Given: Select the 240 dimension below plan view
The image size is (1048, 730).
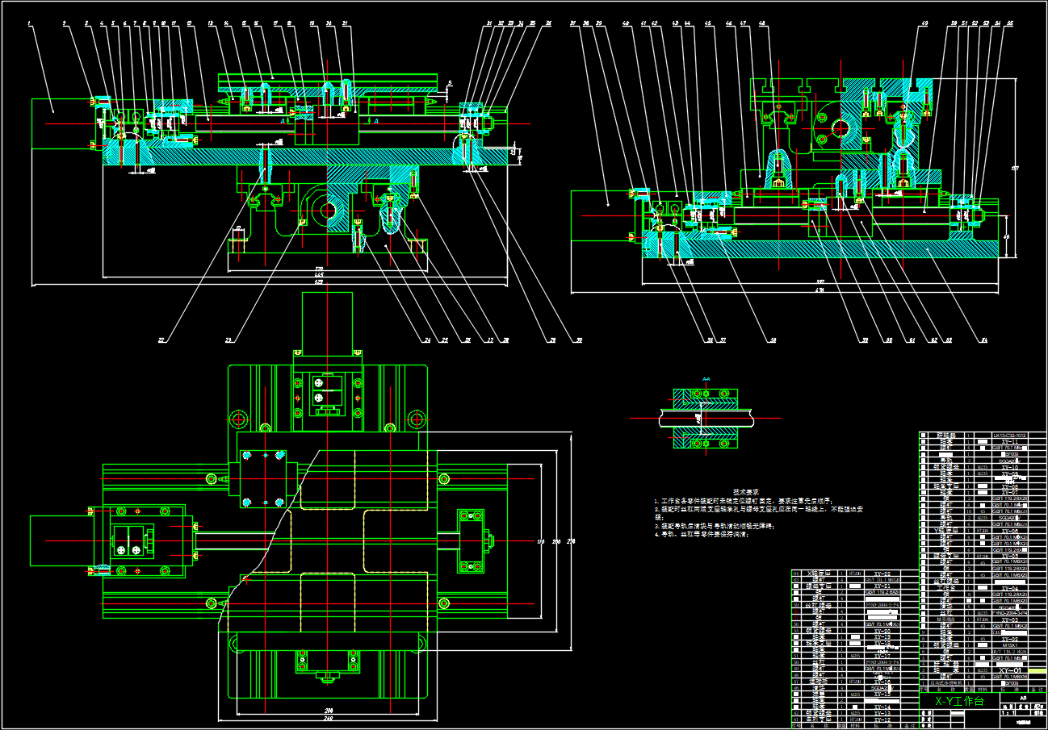Looking at the screenshot, I should point(329,718).
